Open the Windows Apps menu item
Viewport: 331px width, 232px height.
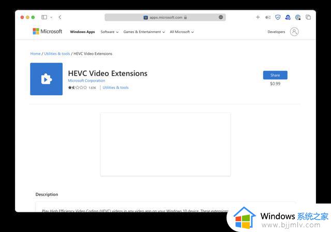[x=82, y=32]
